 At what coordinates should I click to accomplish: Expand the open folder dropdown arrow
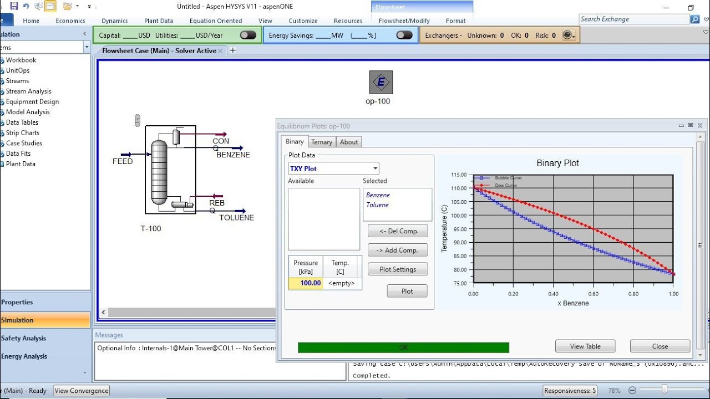coord(77,7)
